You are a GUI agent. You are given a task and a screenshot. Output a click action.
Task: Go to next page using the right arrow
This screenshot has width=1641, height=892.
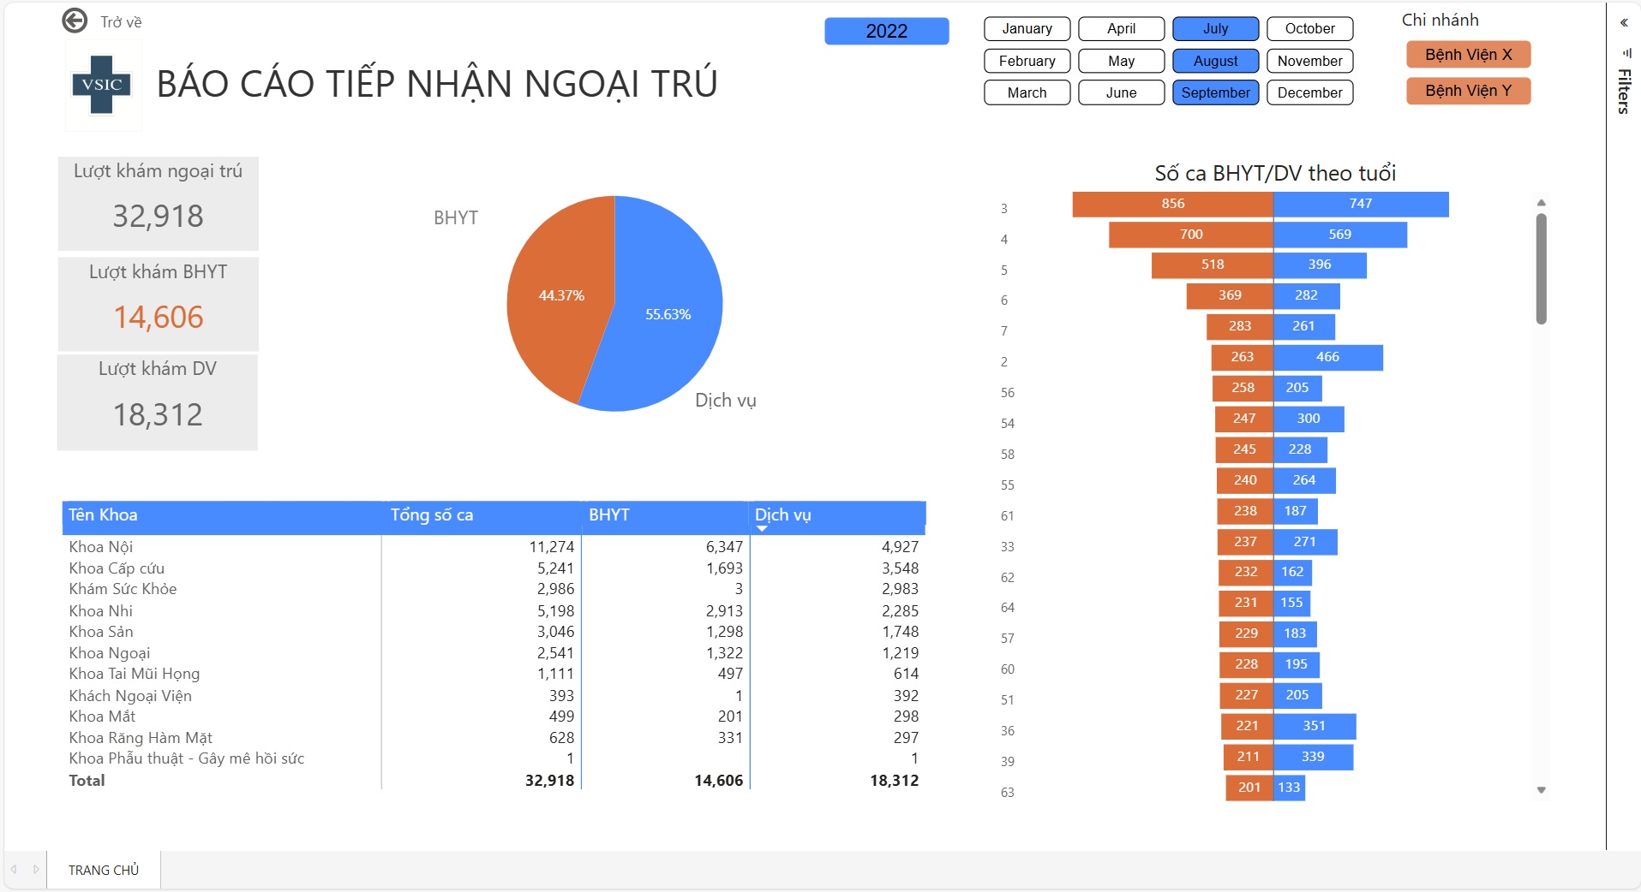coord(36,869)
